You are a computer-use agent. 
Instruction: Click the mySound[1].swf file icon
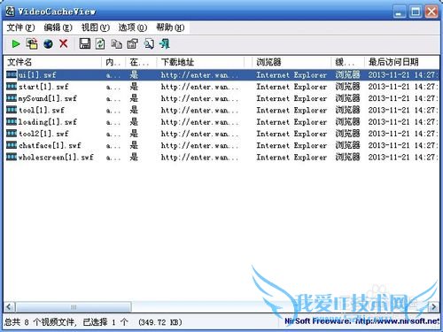tap(12, 98)
